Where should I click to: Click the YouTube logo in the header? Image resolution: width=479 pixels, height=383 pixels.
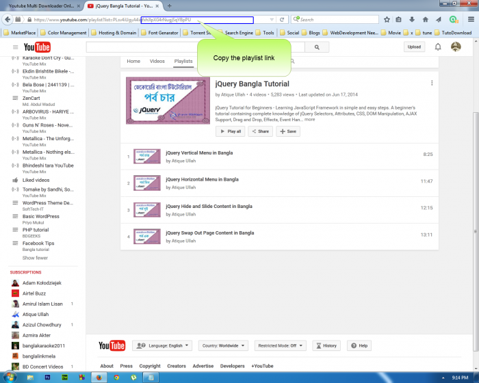coord(37,47)
